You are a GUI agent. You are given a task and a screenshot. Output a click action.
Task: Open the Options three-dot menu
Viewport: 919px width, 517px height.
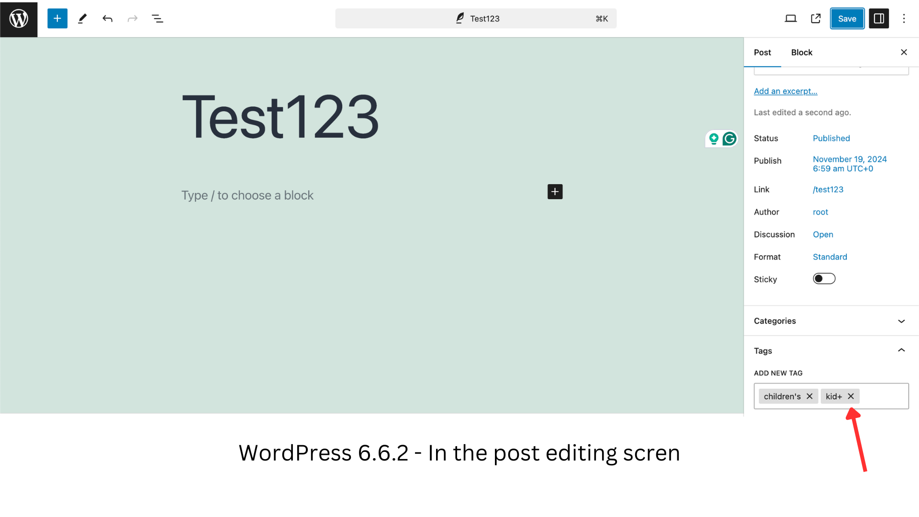[x=904, y=19]
